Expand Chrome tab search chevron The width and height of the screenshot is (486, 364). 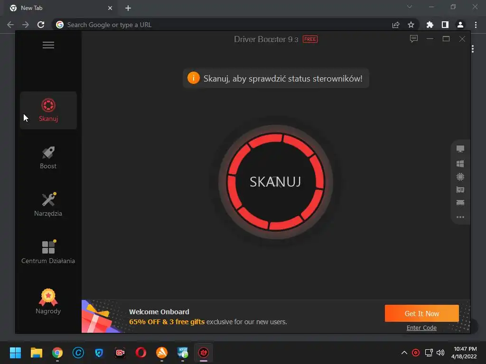[410, 7]
